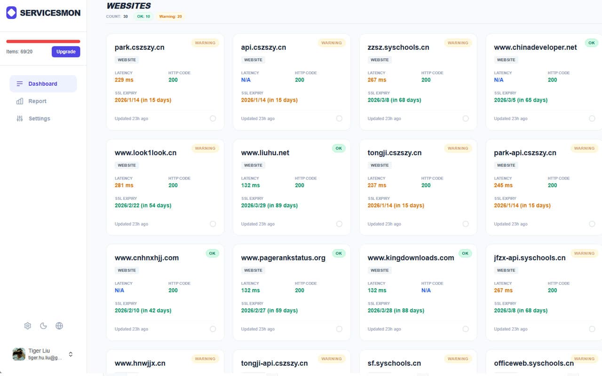Click Tiger Liu's avatar picture
The image size is (602, 376).
pyautogui.click(x=19, y=354)
